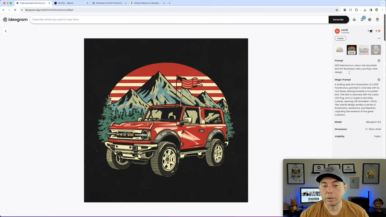Open the three-dot more options menu
The image size is (386, 217).
(x=379, y=38)
